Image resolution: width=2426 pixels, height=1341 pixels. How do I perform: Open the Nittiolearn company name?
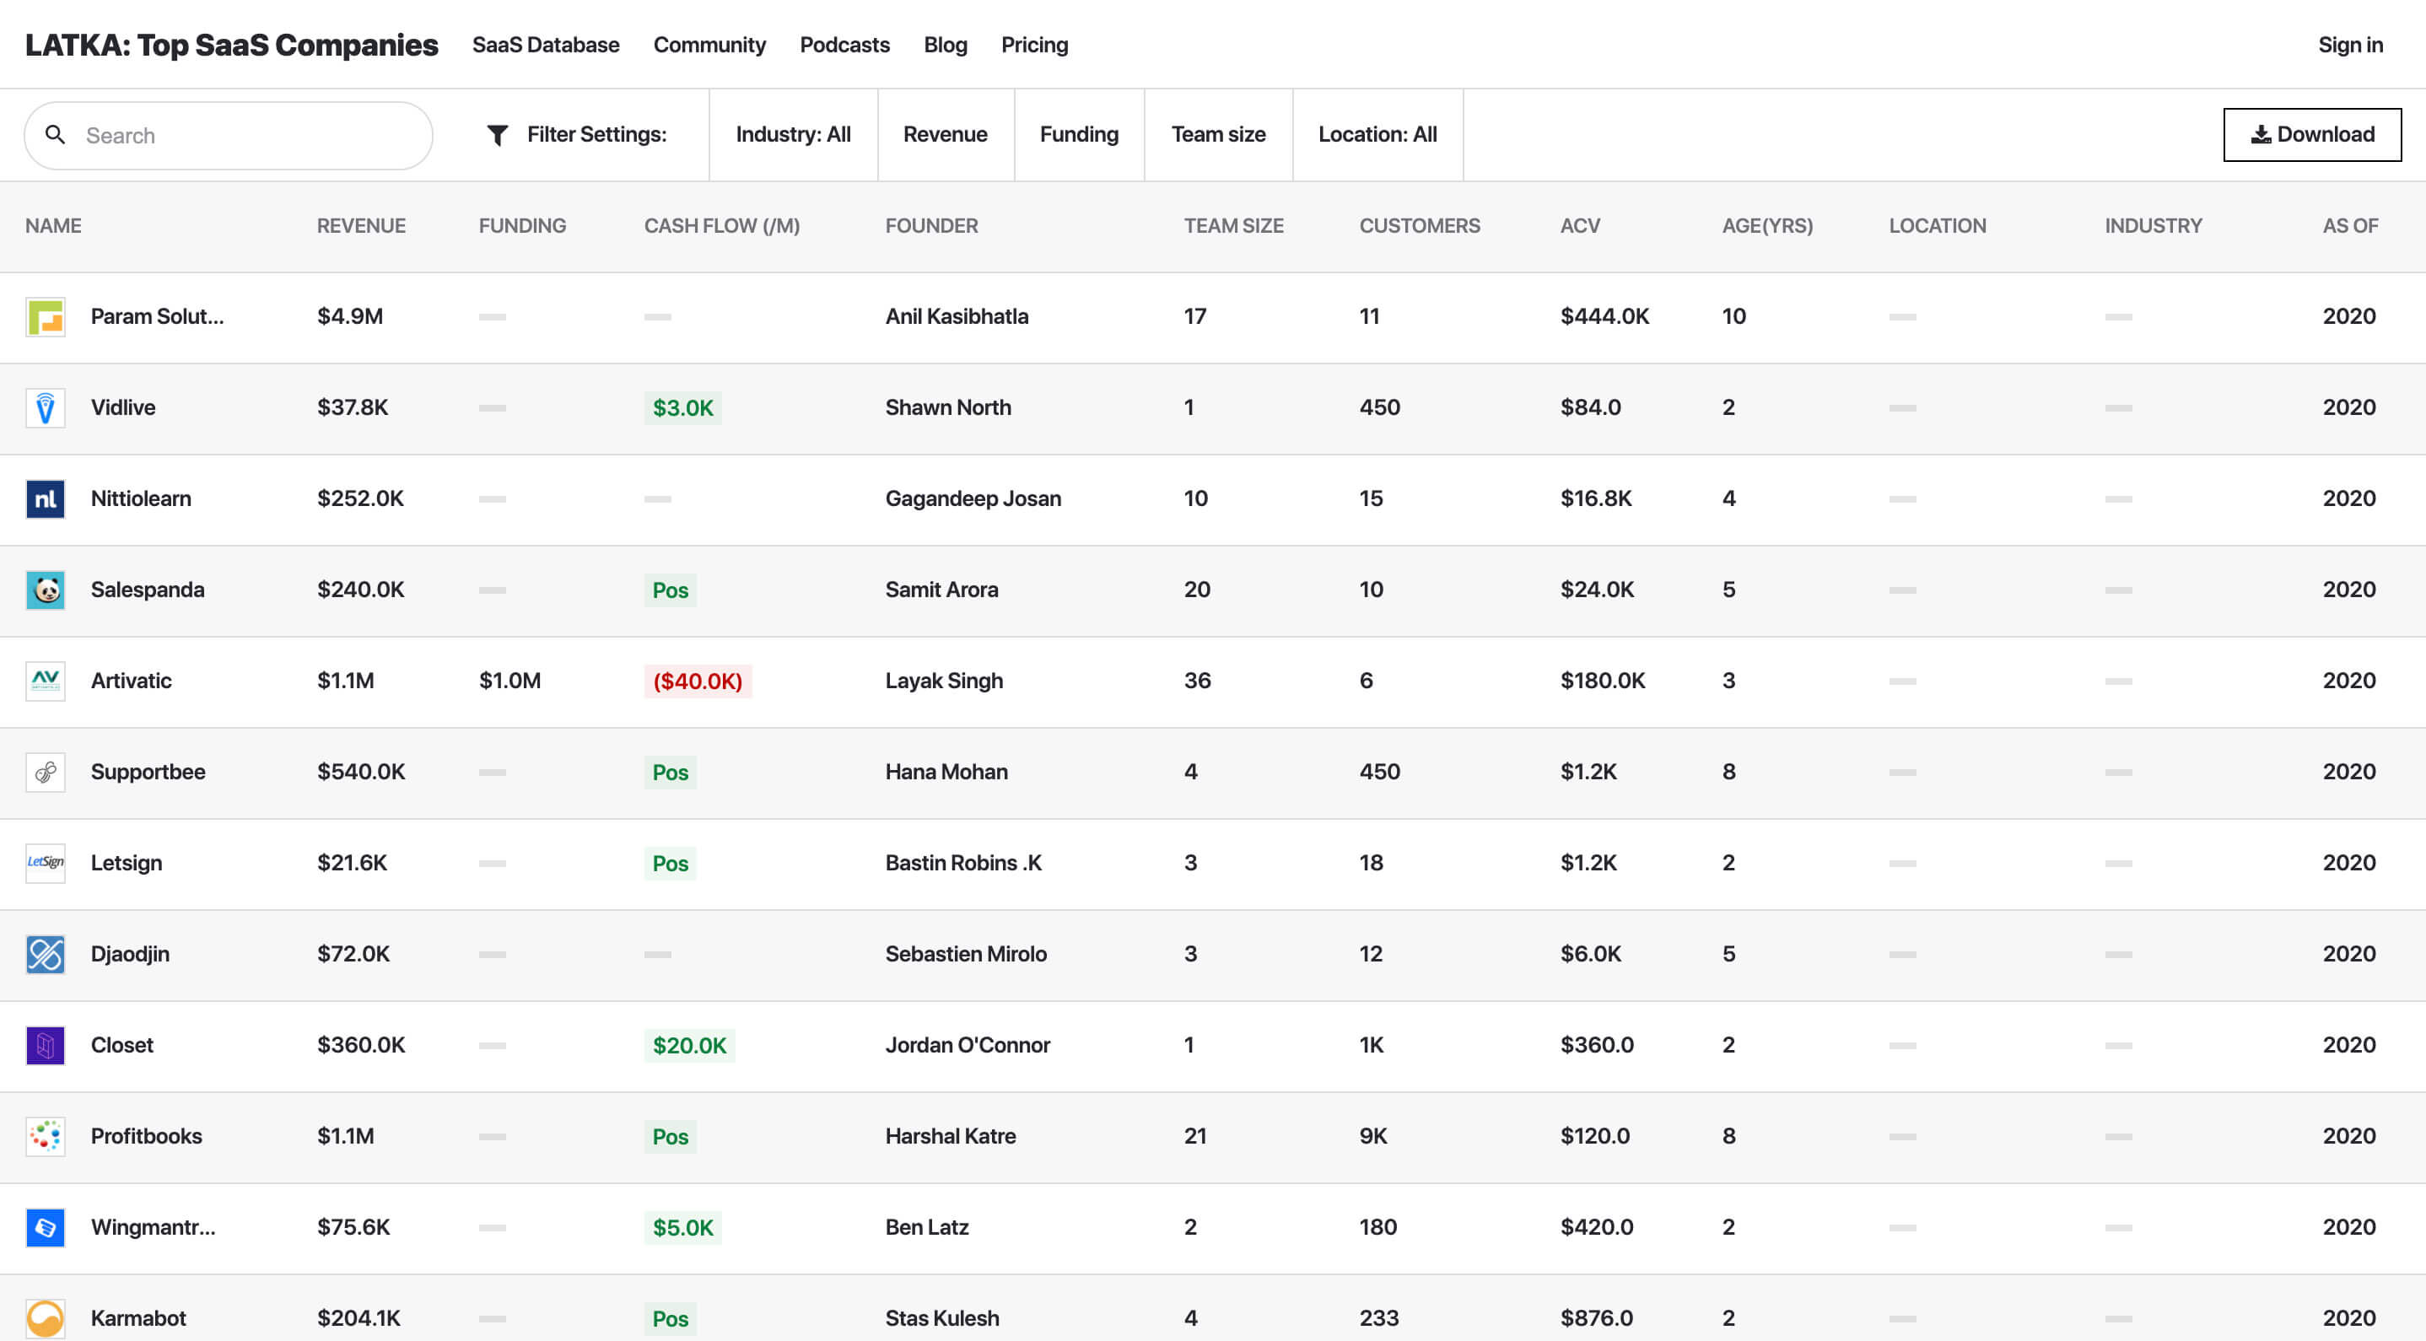(141, 498)
